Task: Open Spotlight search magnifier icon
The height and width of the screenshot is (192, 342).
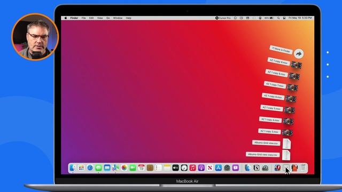Action: tap(278, 18)
